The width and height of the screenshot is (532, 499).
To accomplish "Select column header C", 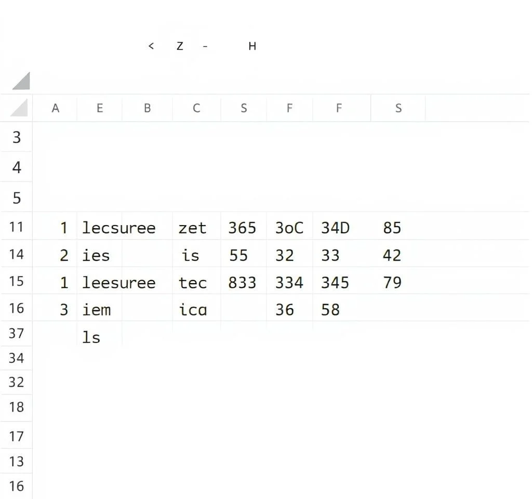I will (x=196, y=108).
